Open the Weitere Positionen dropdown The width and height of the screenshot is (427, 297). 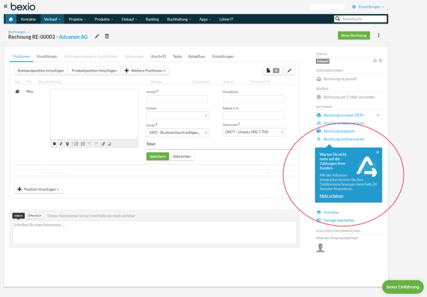(145, 71)
